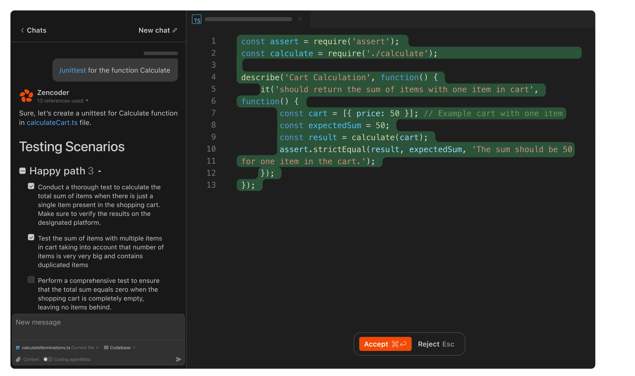This screenshot has width=635, height=376.
Task: Collapse the Happy path section arrow
Action: pyautogui.click(x=100, y=171)
